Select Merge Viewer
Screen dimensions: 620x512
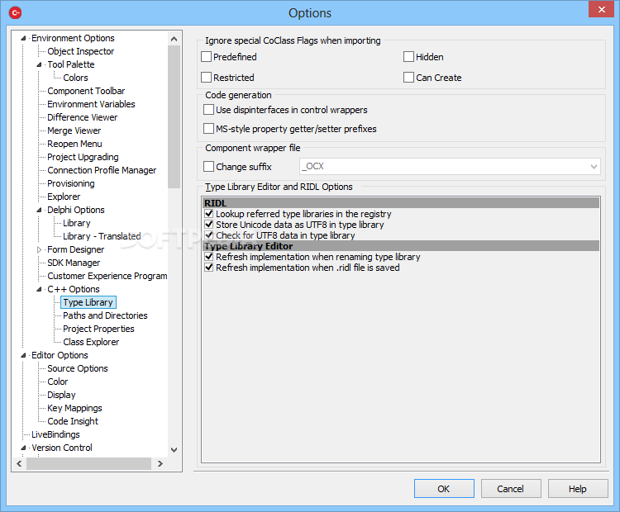74,130
